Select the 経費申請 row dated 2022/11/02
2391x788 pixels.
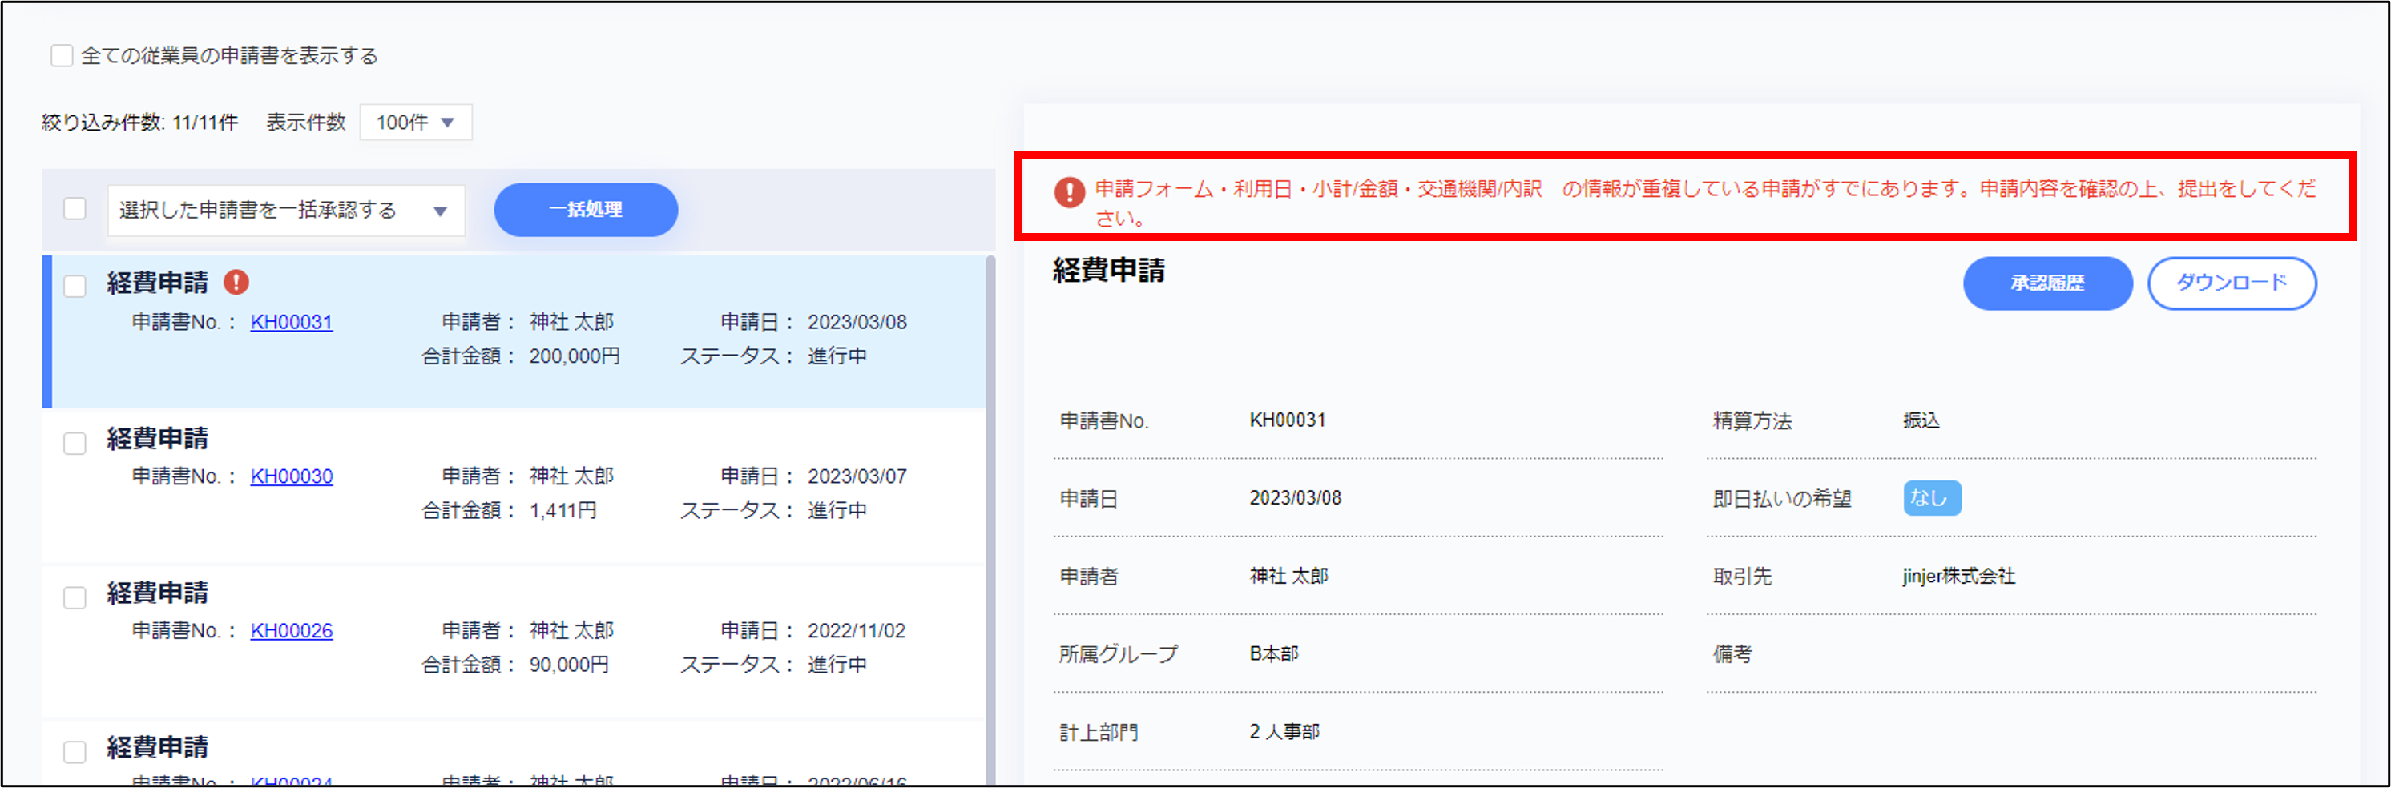point(514,641)
